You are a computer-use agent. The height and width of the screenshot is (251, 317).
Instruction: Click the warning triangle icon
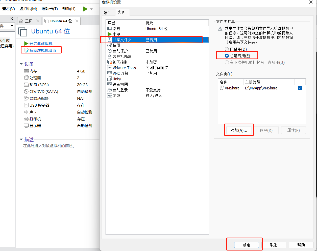[x=220, y=29]
